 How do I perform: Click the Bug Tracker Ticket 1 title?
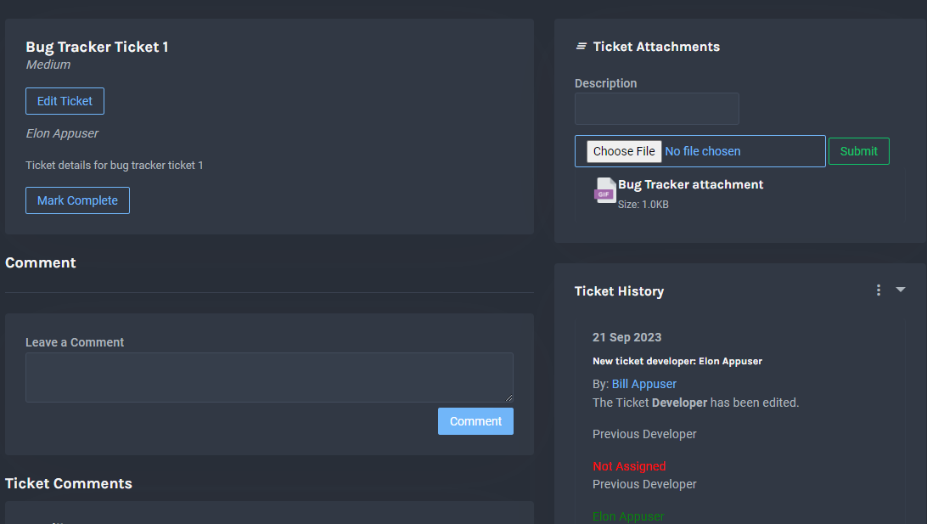97,47
